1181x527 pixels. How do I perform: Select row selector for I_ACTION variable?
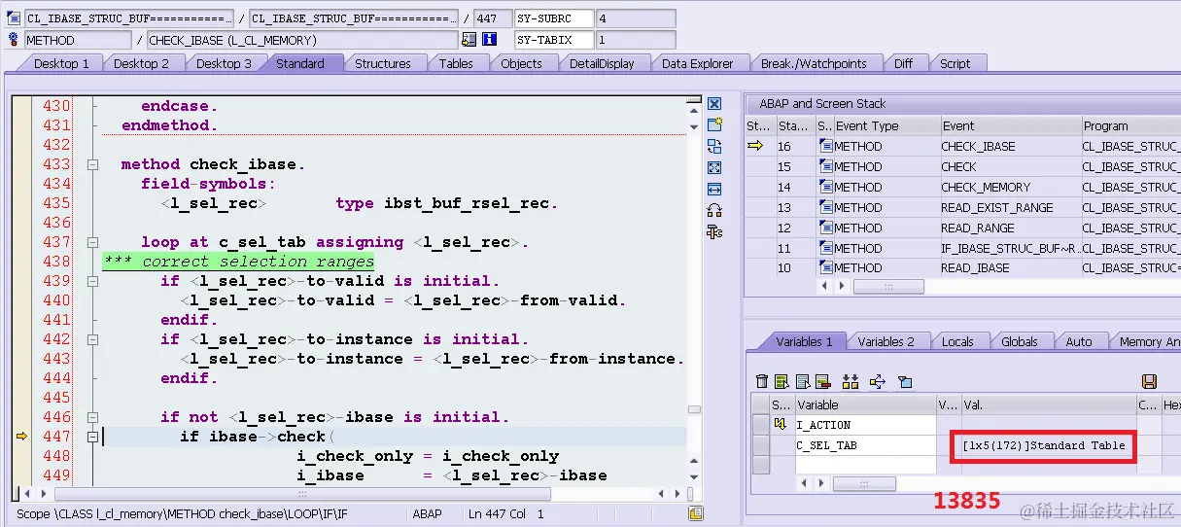tap(761, 425)
